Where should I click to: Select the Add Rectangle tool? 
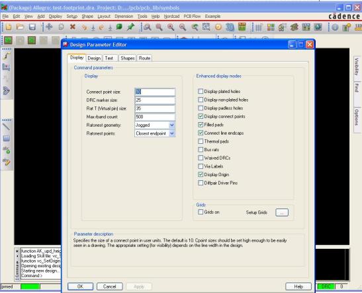7,139
